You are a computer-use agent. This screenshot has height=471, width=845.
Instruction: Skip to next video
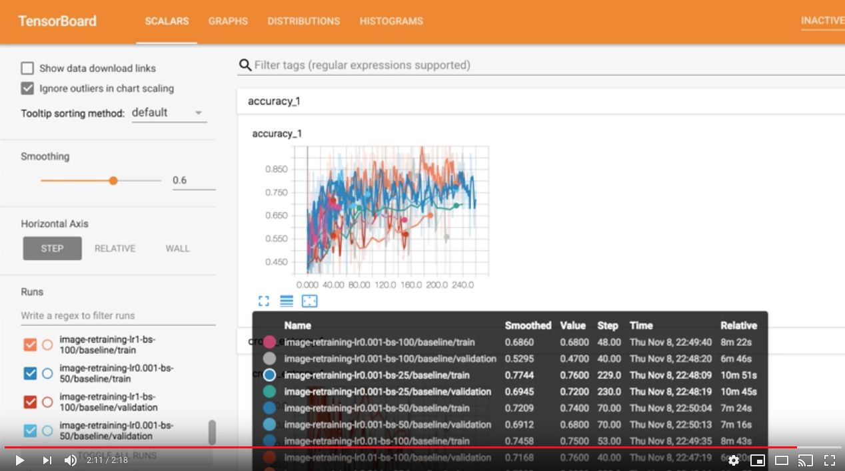47,460
